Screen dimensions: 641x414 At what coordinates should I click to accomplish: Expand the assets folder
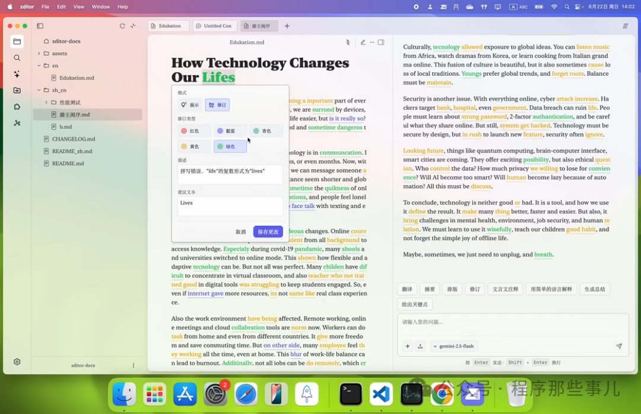click(x=39, y=53)
